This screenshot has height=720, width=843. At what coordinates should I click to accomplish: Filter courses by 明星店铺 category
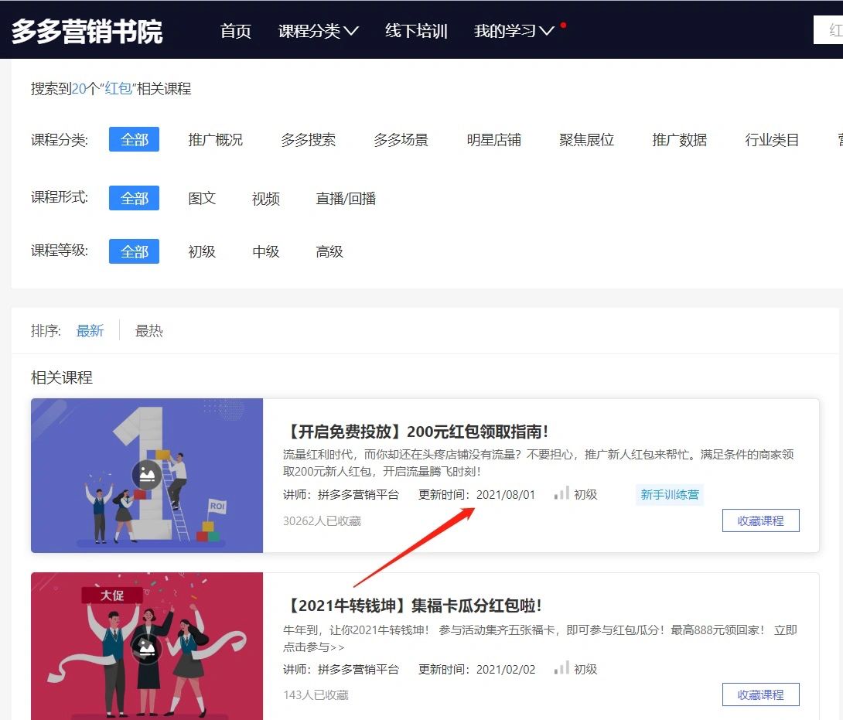(x=494, y=140)
